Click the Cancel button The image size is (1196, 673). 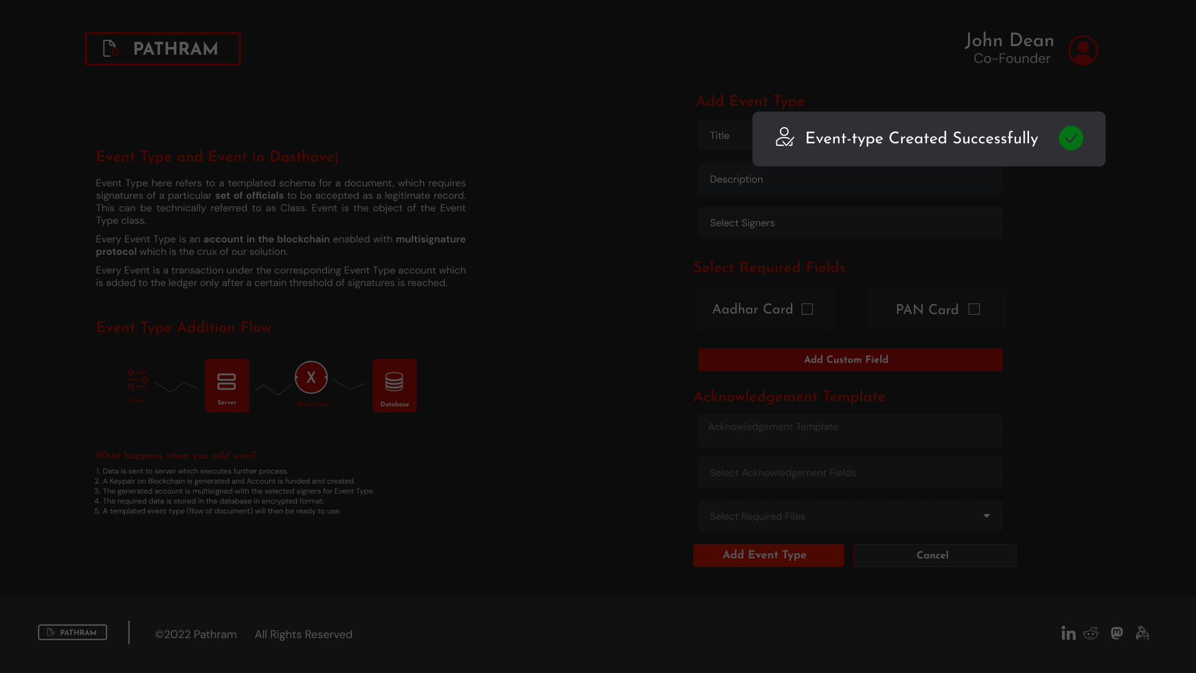[x=934, y=555]
